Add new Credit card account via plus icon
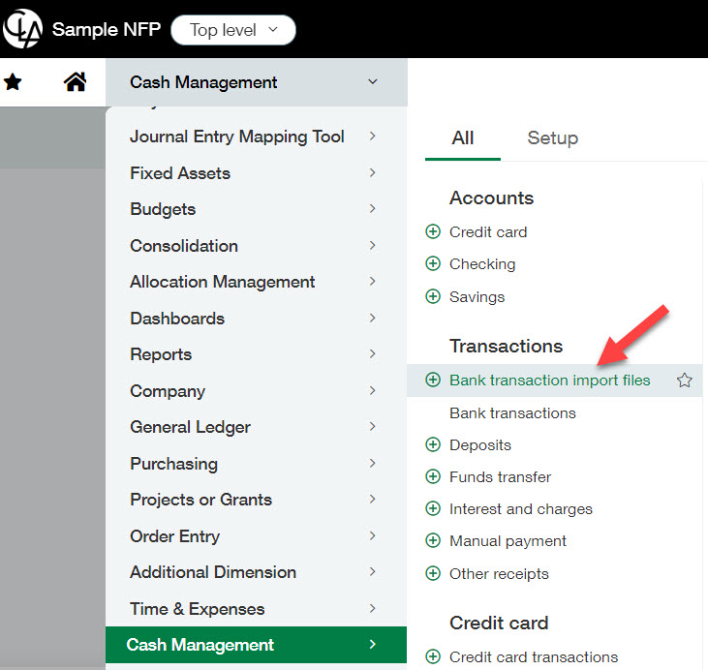The width and height of the screenshot is (708, 670). pos(433,232)
